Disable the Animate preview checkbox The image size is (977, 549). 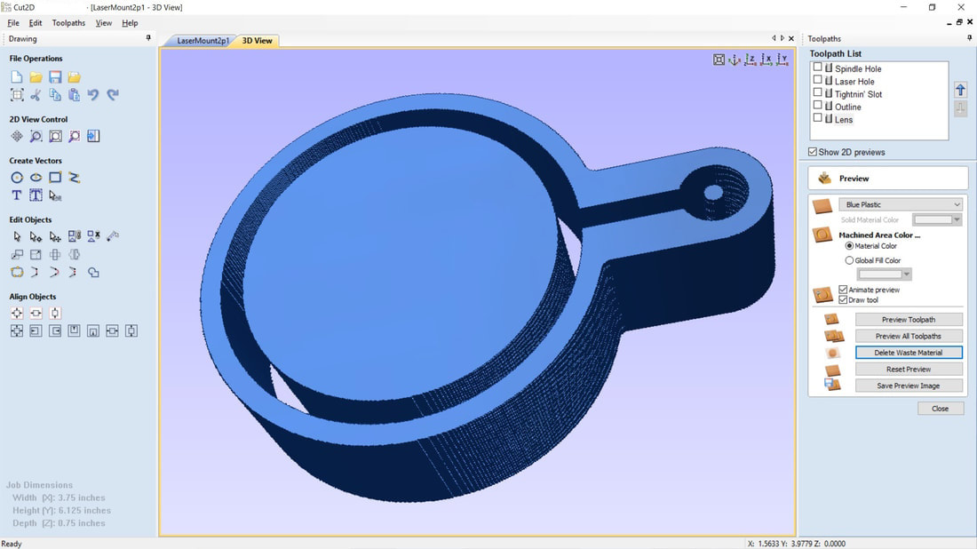(x=843, y=290)
